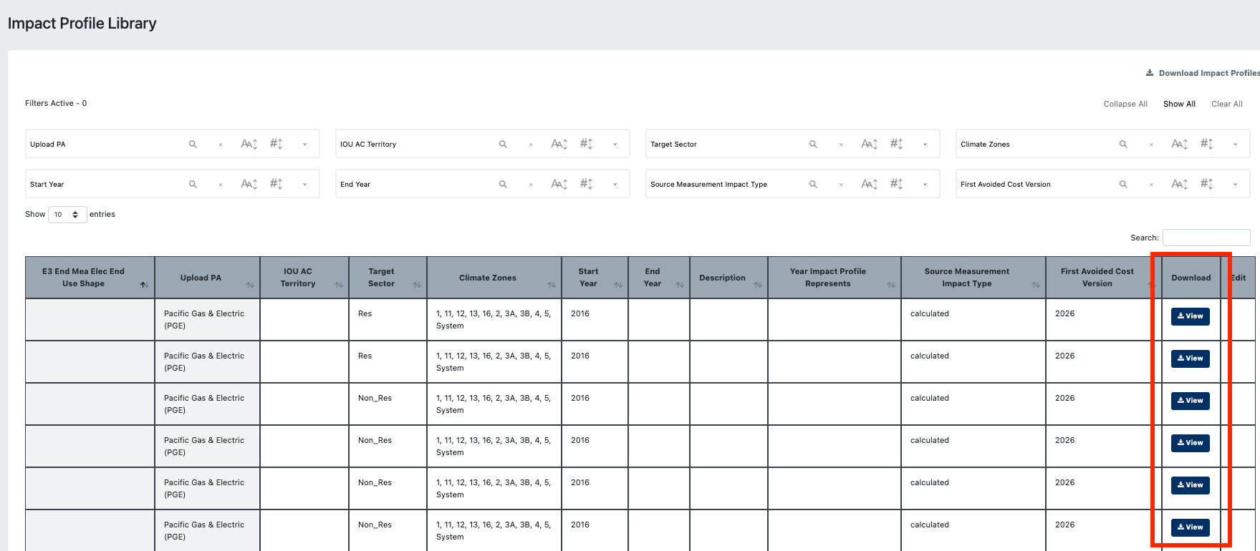
Task: Click the search icon in Upload PA filter
Action: pyautogui.click(x=193, y=144)
